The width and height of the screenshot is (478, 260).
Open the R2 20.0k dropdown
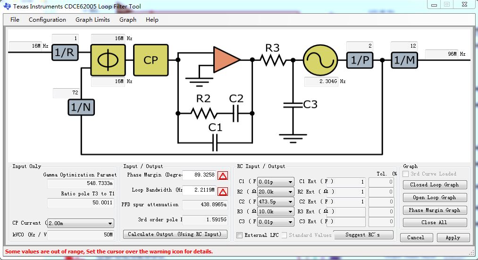click(276, 192)
